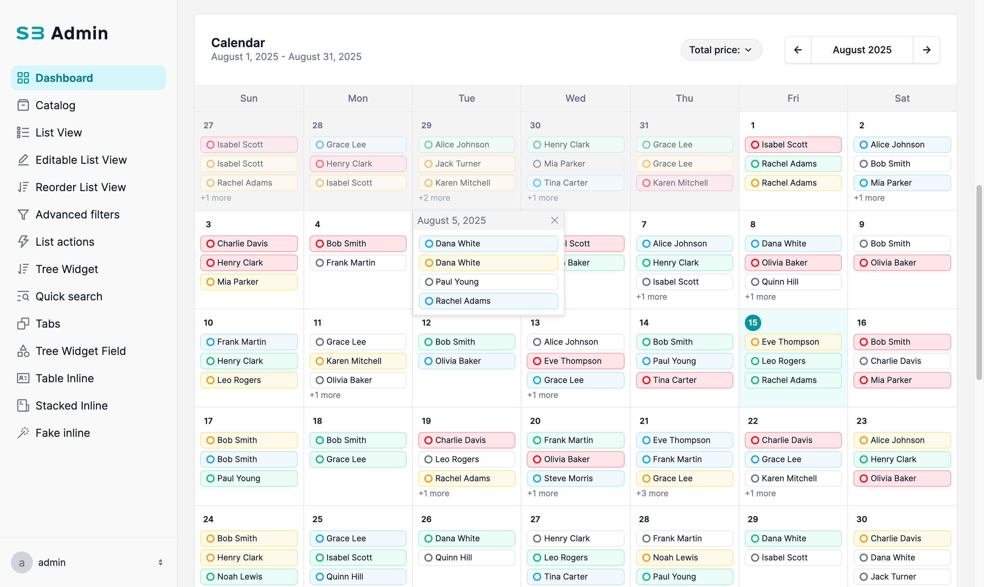Click the List View icon
The height and width of the screenshot is (587, 984).
pos(23,132)
